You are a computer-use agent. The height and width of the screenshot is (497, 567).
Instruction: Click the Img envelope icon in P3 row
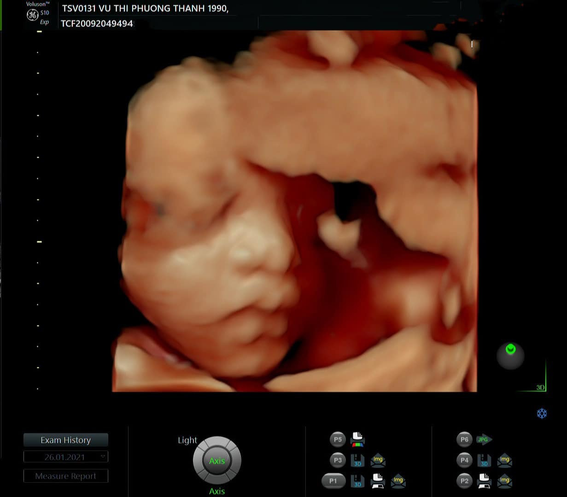click(378, 460)
